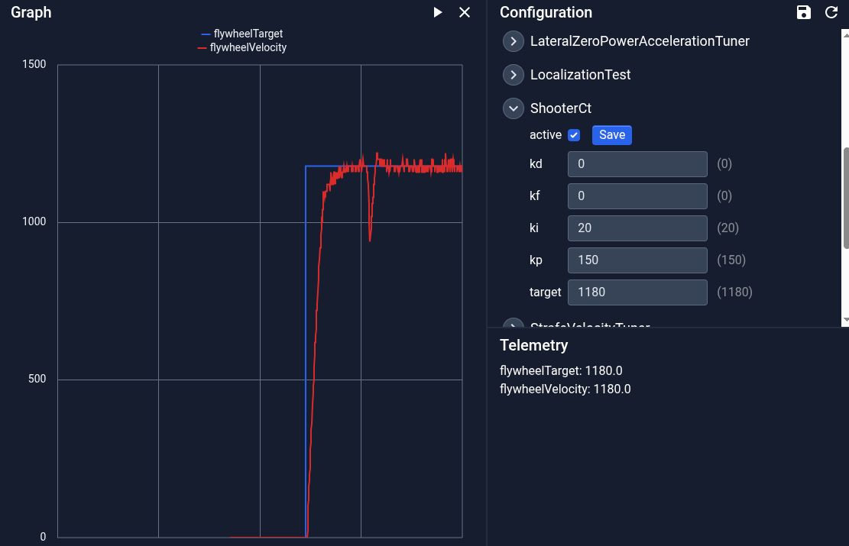
Task: Start graphing with the play icon
Action: (x=438, y=12)
